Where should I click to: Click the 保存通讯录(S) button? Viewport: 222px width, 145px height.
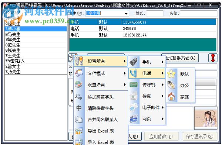pyautogui.click(x=200, y=136)
